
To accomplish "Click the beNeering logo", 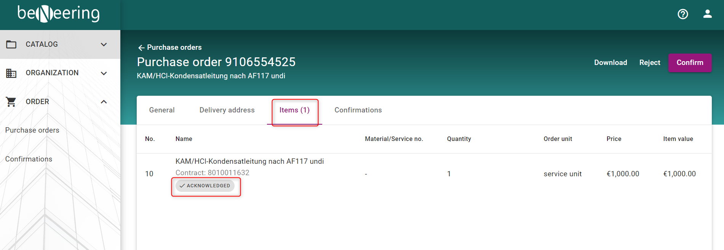I will pyautogui.click(x=59, y=14).
